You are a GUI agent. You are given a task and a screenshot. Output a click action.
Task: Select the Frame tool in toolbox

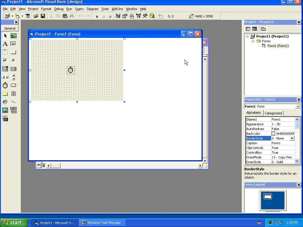pos(5,52)
